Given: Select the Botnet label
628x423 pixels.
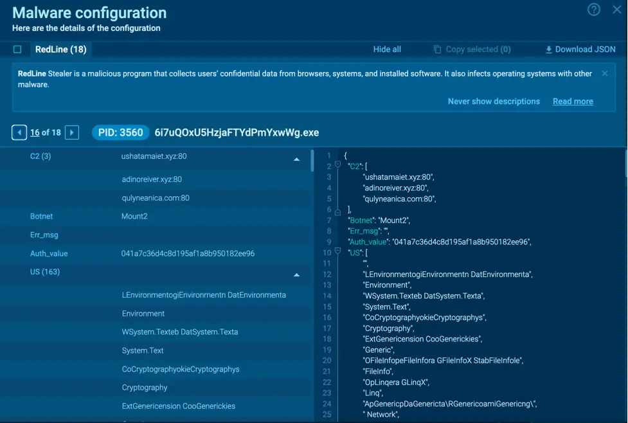Looking at the screenshot, I should (x=41, y=216).
